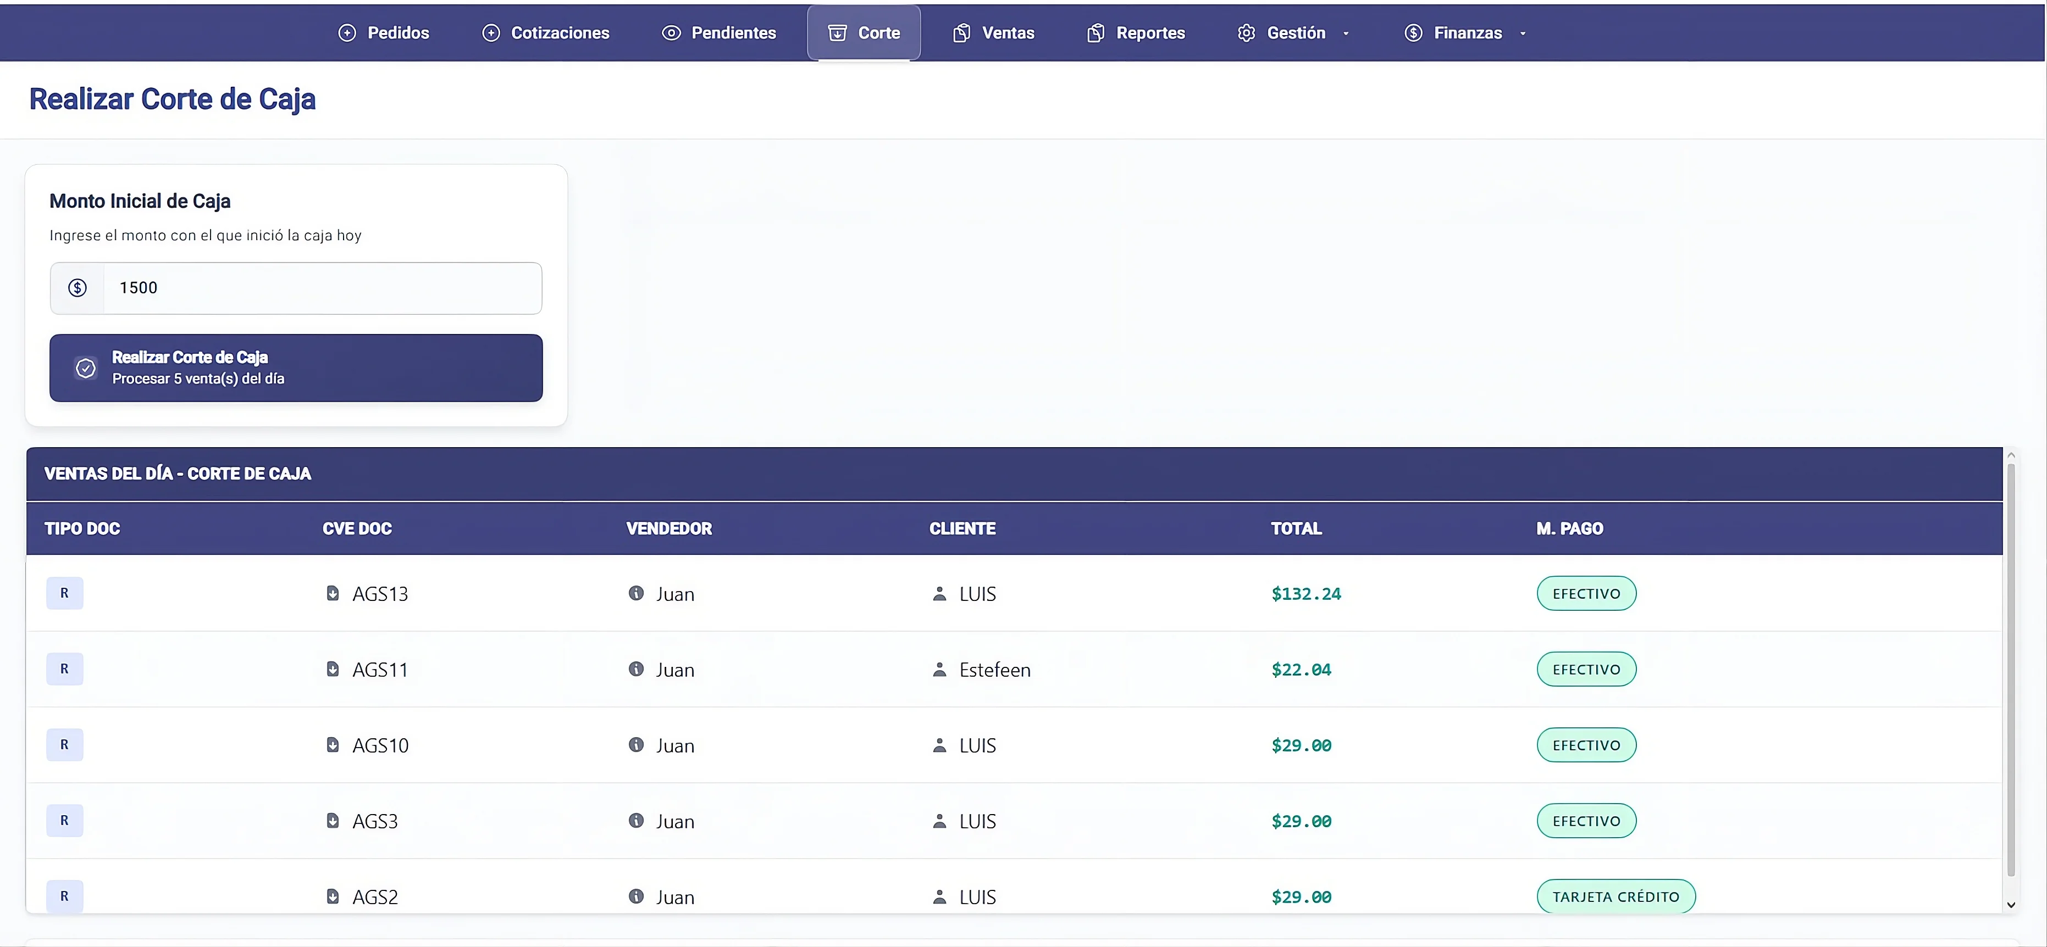Click the person icon beside LUIS in AGS13 row
The image size is (2047, 947).
coord(939,593)
